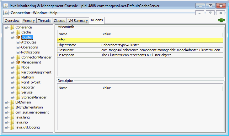
Task: Click the Coherence:type=Cluster value cell
Action: (x=162, y=45)
